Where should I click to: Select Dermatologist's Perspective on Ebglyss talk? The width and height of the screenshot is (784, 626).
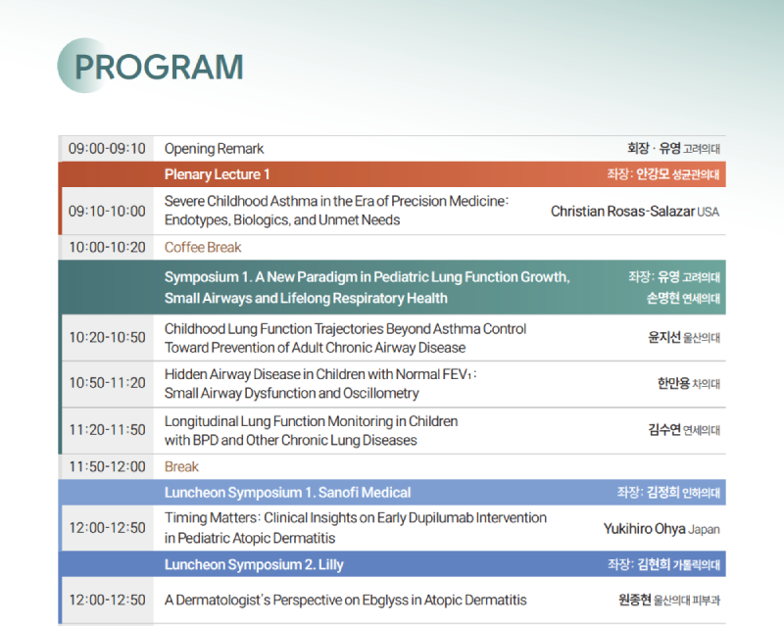[x=346, y=600]
